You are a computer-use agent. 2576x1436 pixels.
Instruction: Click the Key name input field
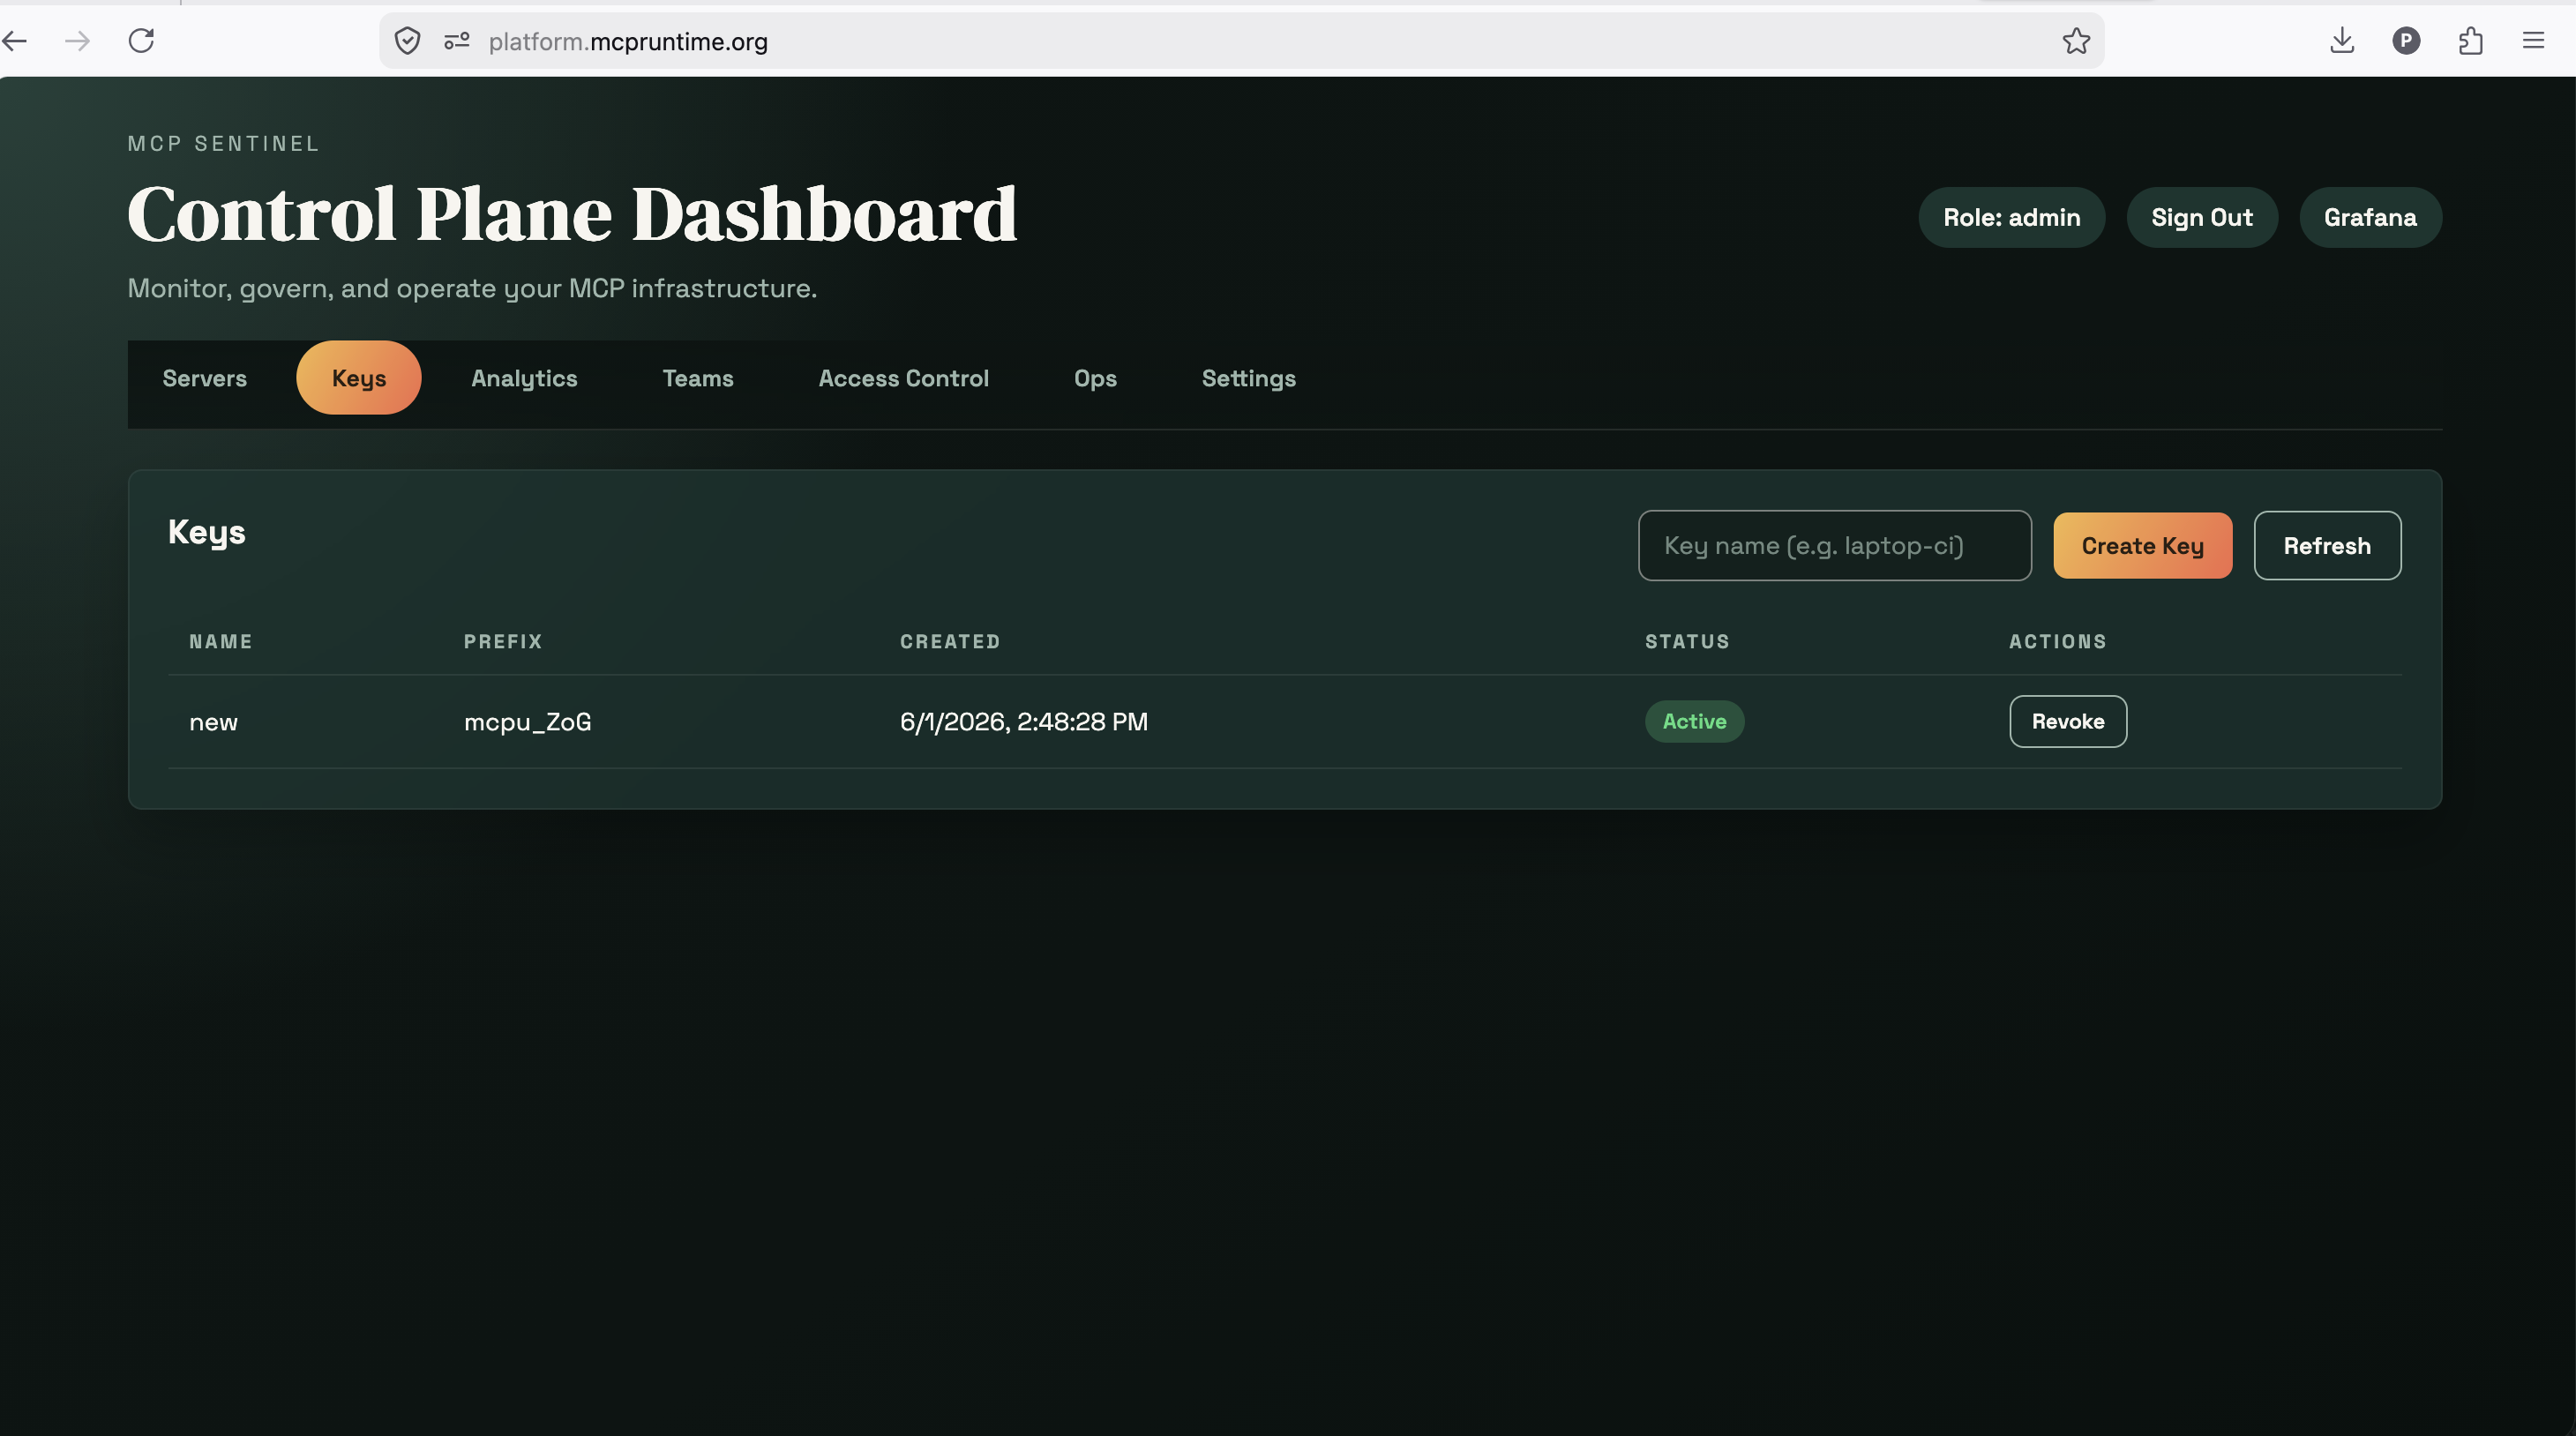[x=1834, y=546]
